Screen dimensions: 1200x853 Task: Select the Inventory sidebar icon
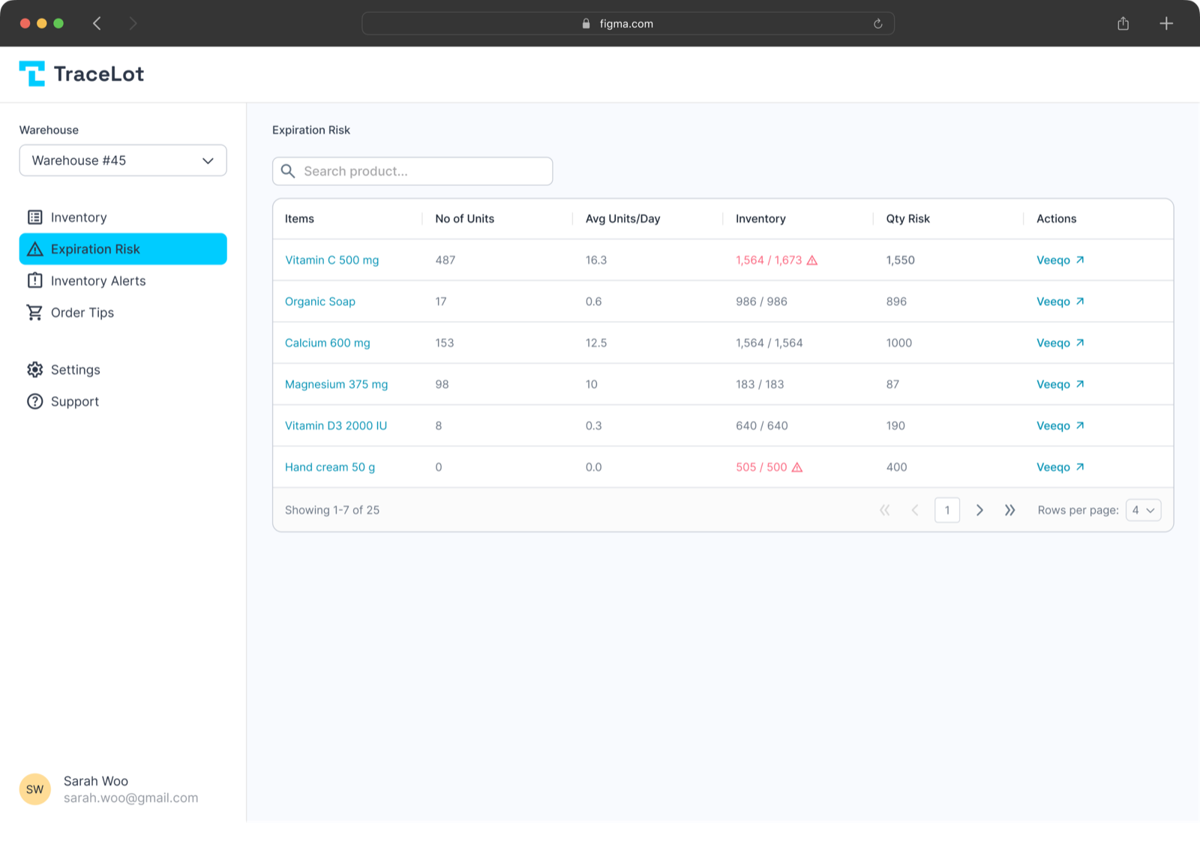[x=34, y=217]
